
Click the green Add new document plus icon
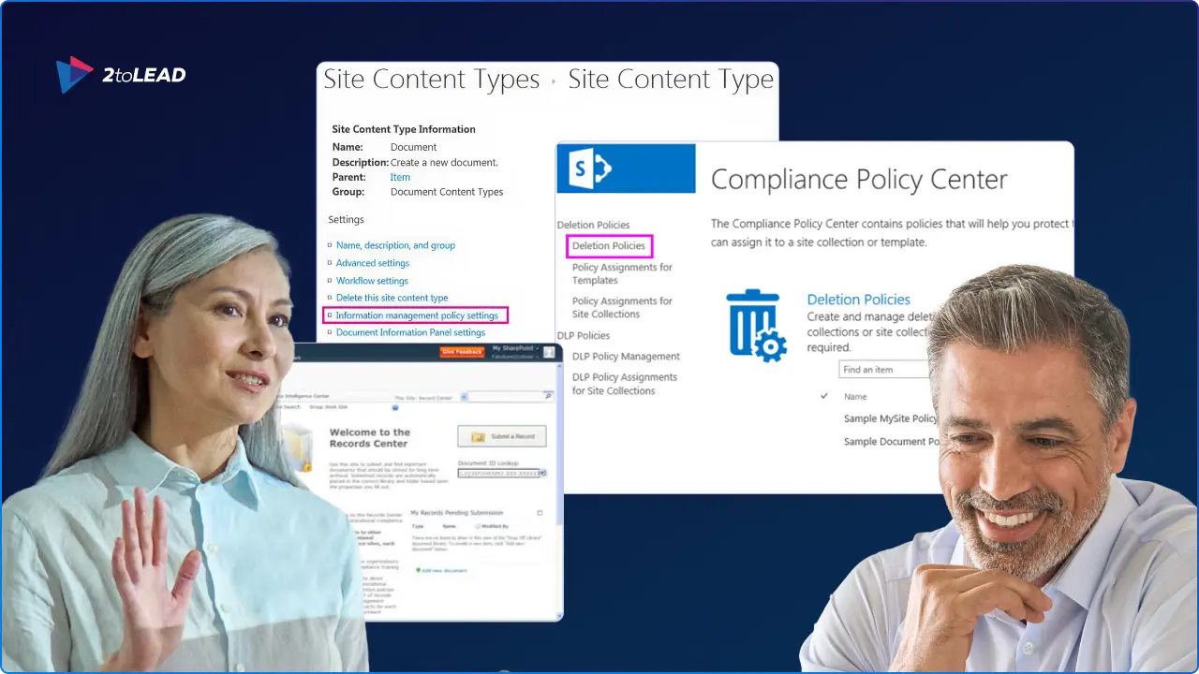[x=418, y=570]
